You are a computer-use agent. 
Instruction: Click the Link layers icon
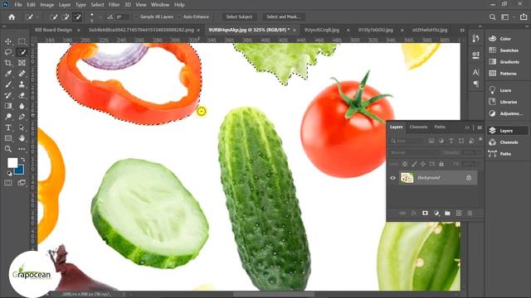click(402, 214)
